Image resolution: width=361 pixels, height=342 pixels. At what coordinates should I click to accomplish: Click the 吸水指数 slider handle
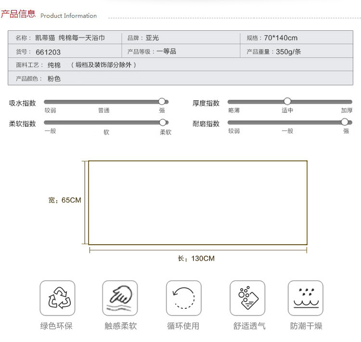click(162, 102)
